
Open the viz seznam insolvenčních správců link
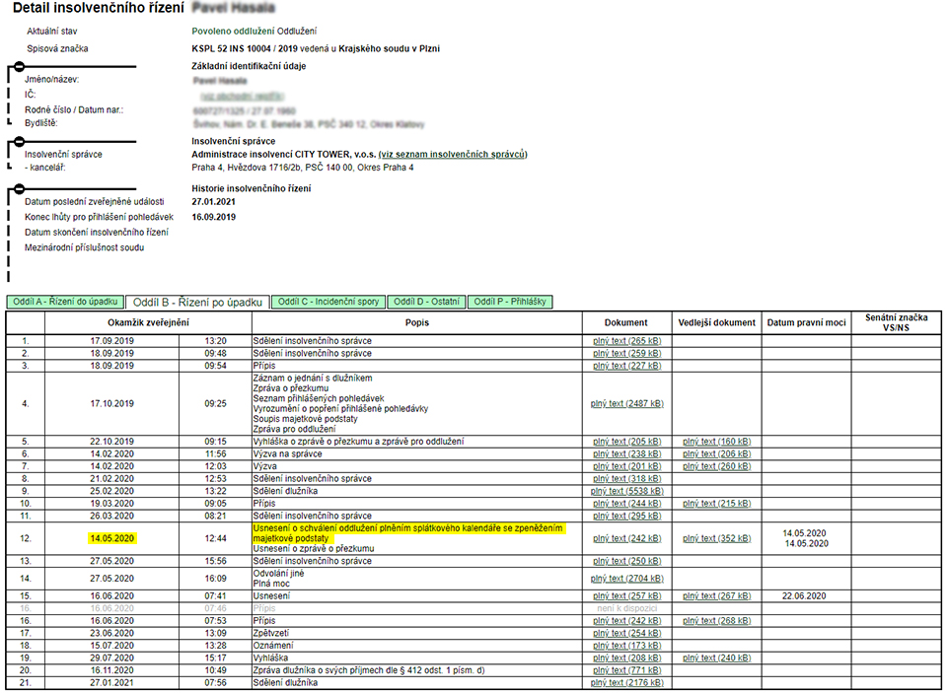click(x=453, y=154)
